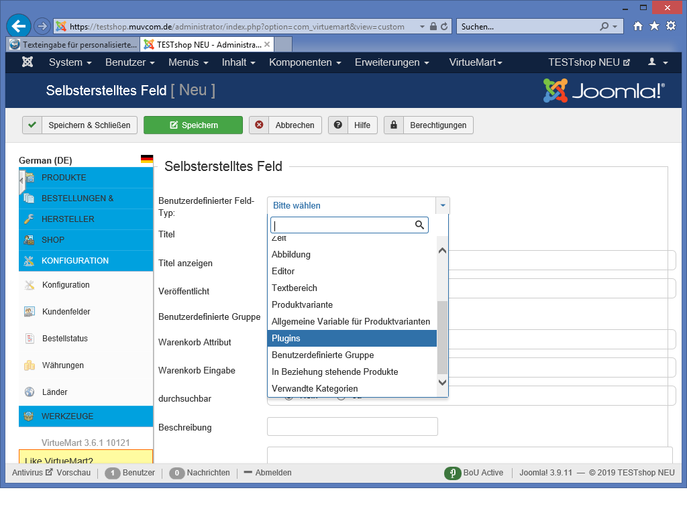Click the browser back arrow button

point(19,26)
